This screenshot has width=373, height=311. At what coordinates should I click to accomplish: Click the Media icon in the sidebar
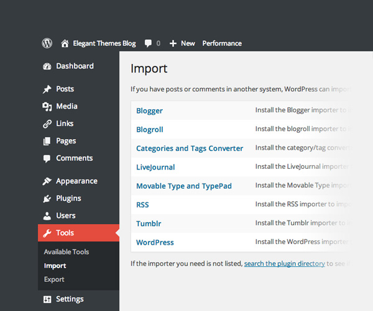pyautogui.click(x=47, y=106)
